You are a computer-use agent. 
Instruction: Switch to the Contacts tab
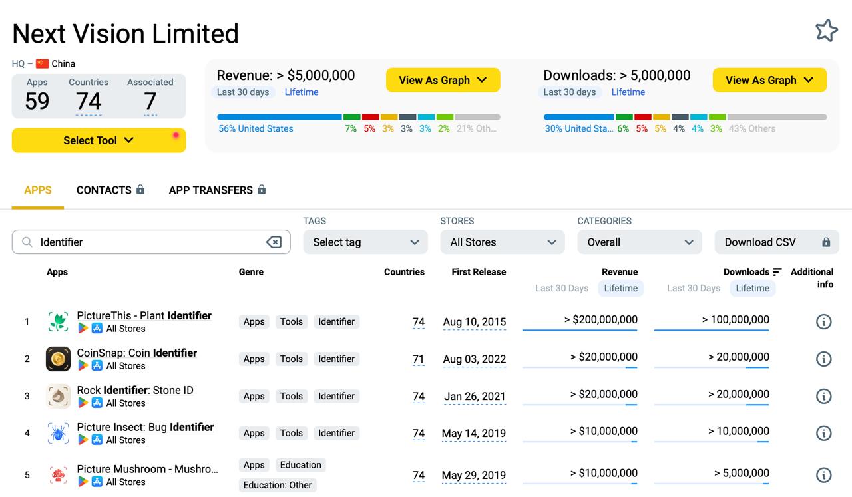click(x=110, y=190)
